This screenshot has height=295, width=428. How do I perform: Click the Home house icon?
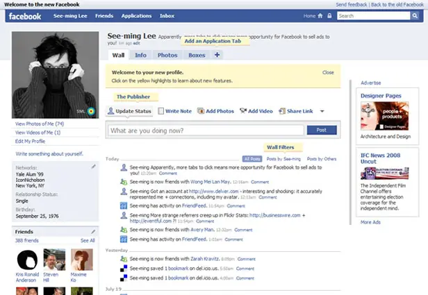(x=320, y=16)
